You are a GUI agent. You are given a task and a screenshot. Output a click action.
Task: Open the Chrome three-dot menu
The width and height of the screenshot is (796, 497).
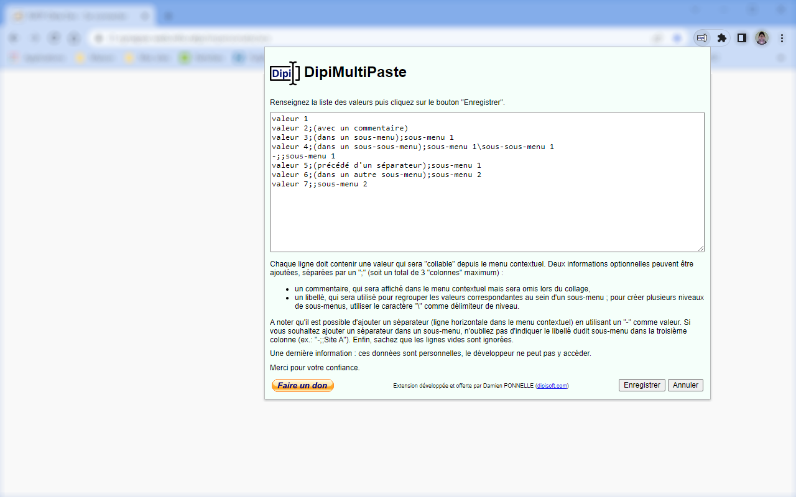[782, 38]
